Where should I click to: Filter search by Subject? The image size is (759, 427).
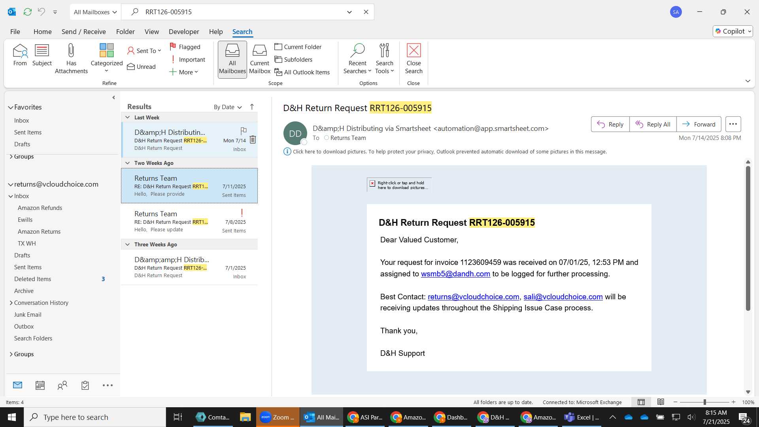(42, 55)
